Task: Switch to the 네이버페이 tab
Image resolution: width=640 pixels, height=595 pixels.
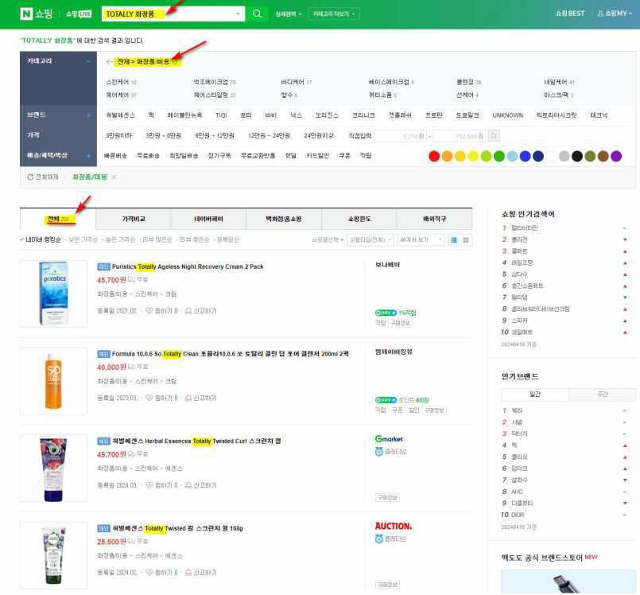Action: pyautogui.click(x=208, y=219)
